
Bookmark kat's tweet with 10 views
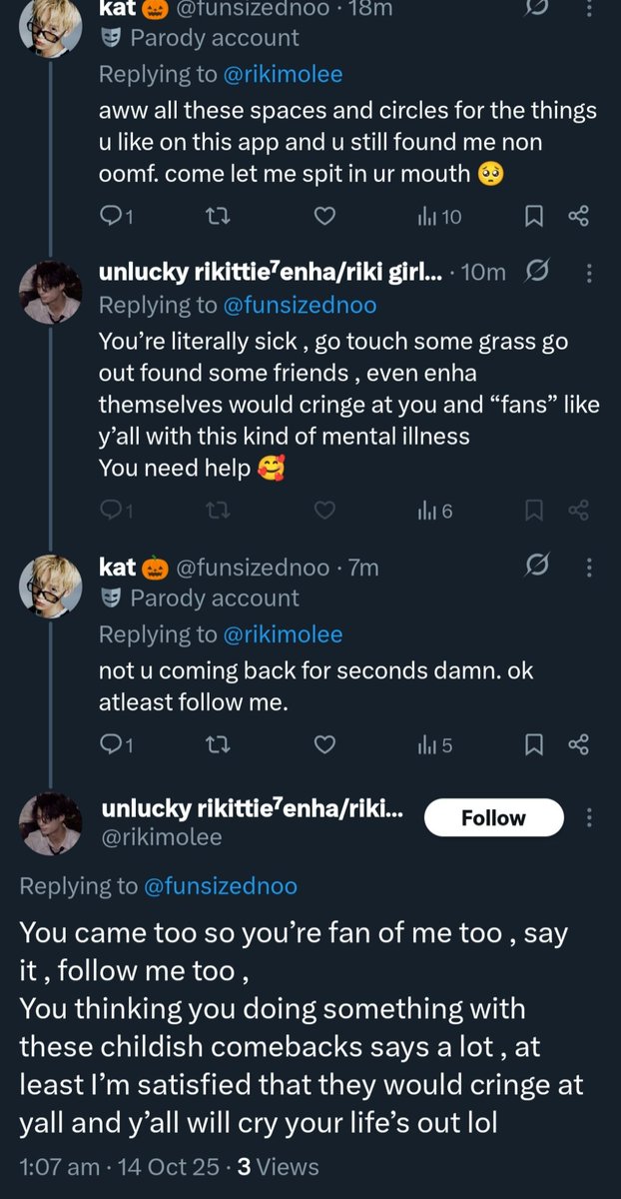[x=534, y=216]
